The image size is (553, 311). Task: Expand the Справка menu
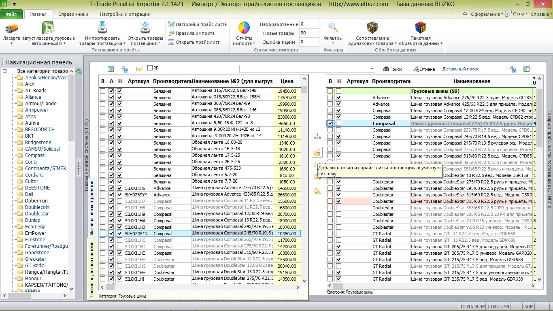[541, 14]
